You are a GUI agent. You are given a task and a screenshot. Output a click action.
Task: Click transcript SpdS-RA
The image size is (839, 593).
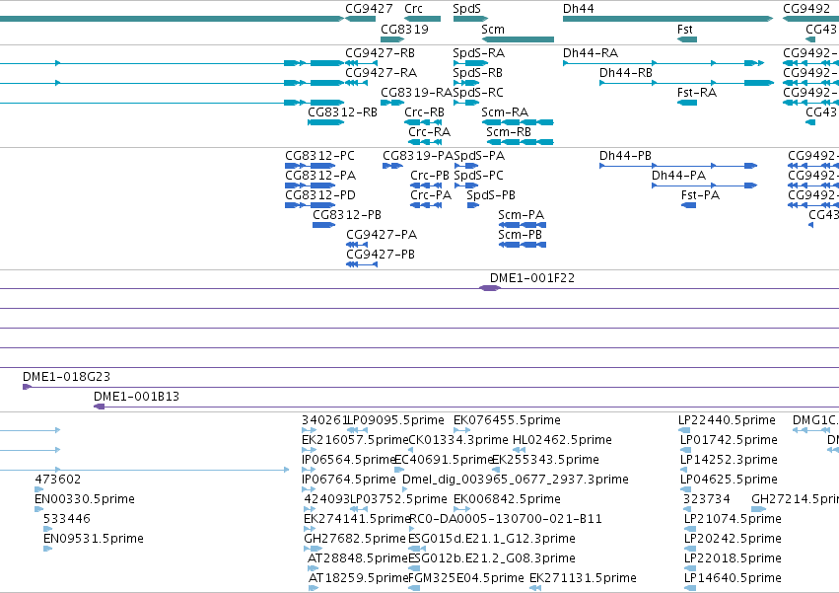click(x=470, y=63)
